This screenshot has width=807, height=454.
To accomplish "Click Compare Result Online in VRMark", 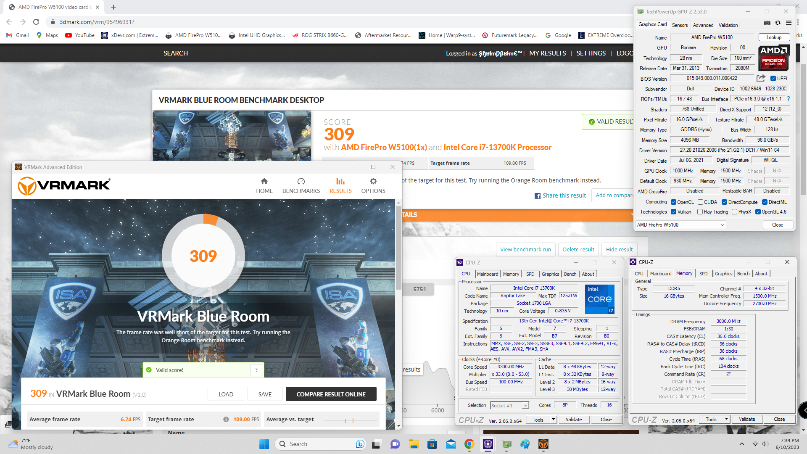I will click(331, 394).
